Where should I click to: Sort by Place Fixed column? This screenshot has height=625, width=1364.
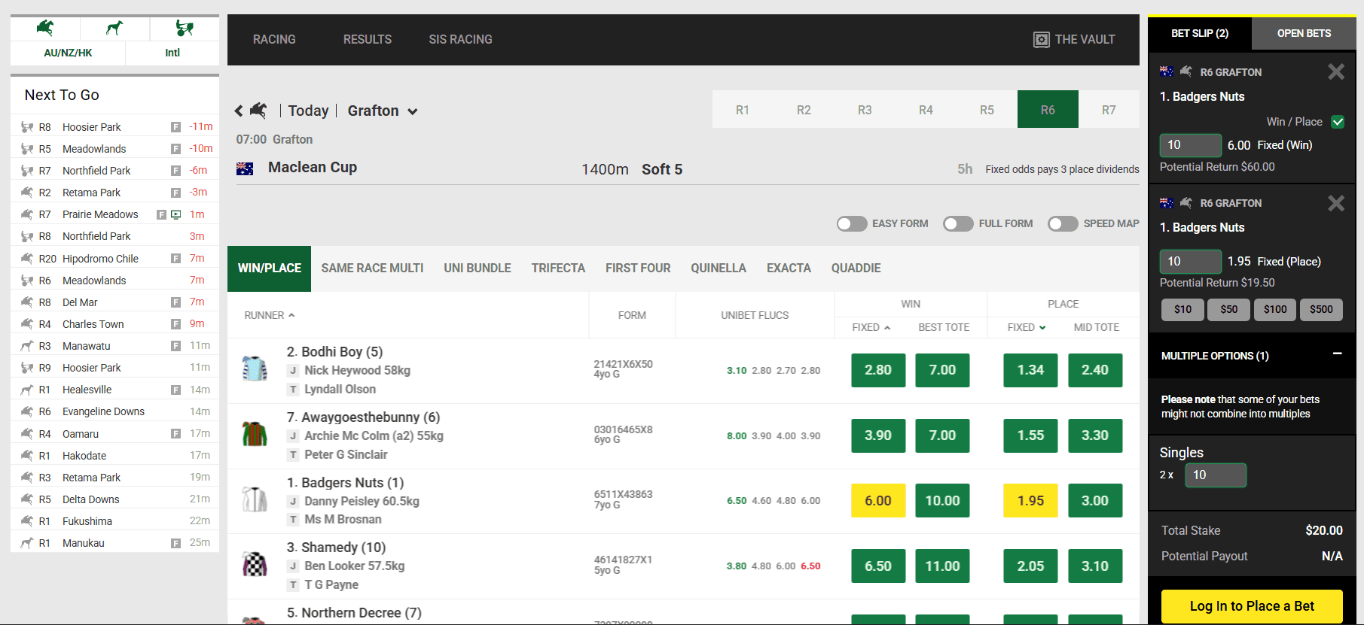(1027, 328)
